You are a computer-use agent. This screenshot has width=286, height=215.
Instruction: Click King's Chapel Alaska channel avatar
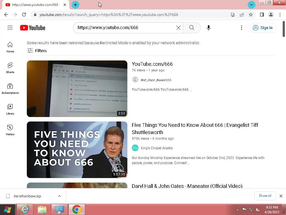(135, 148)
